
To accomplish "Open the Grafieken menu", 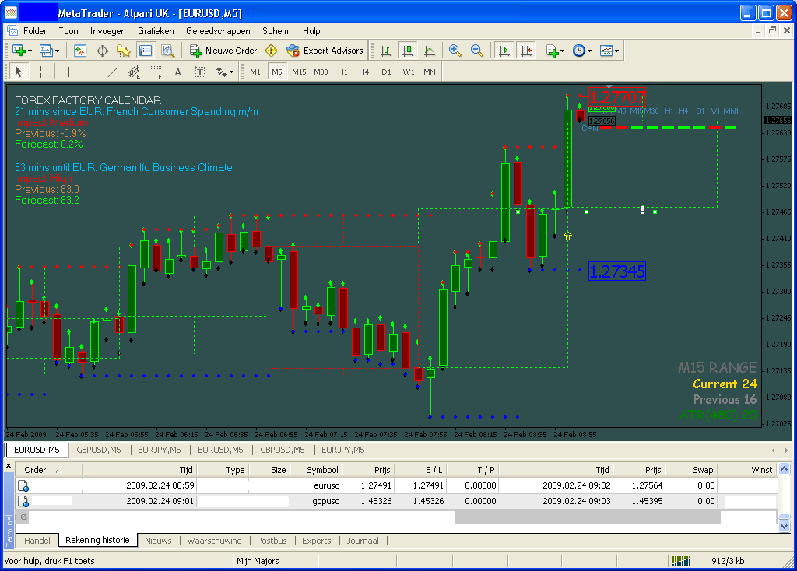I will [x=156, y=31].
